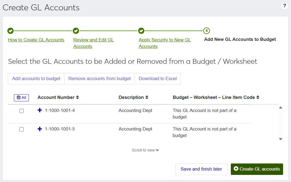Download the account list to Excel
Image resolution: width=291 pixels, height=182 pixels.
158,79
